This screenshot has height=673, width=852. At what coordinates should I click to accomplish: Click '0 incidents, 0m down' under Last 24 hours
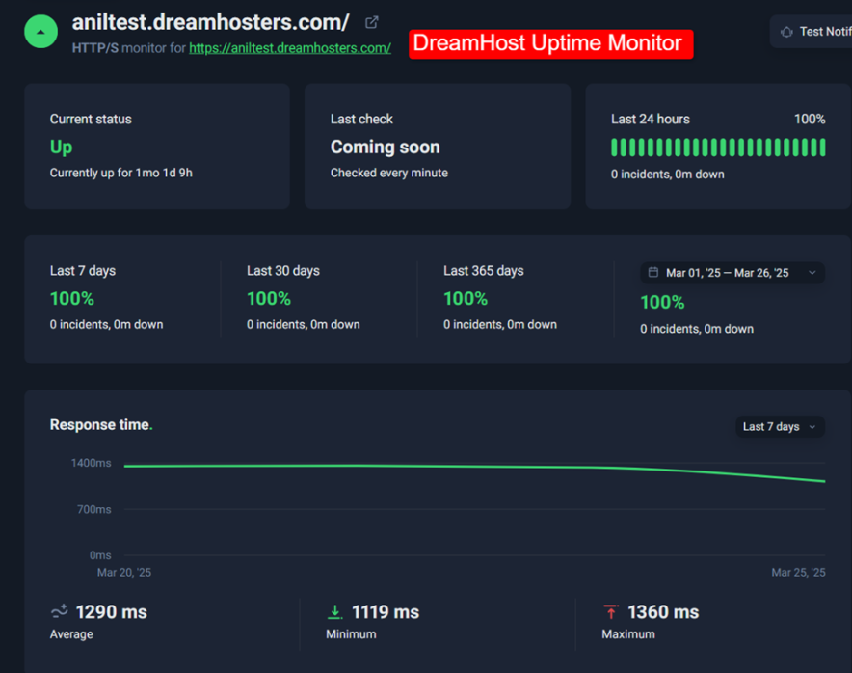pyautogui.click(x=667, y=175)
